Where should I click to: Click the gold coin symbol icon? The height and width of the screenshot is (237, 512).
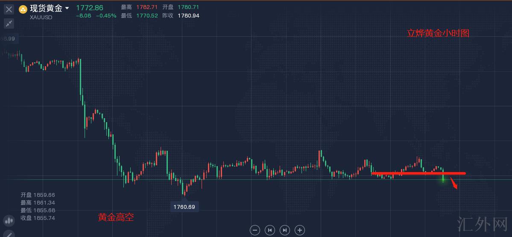[x=23, y=9]
